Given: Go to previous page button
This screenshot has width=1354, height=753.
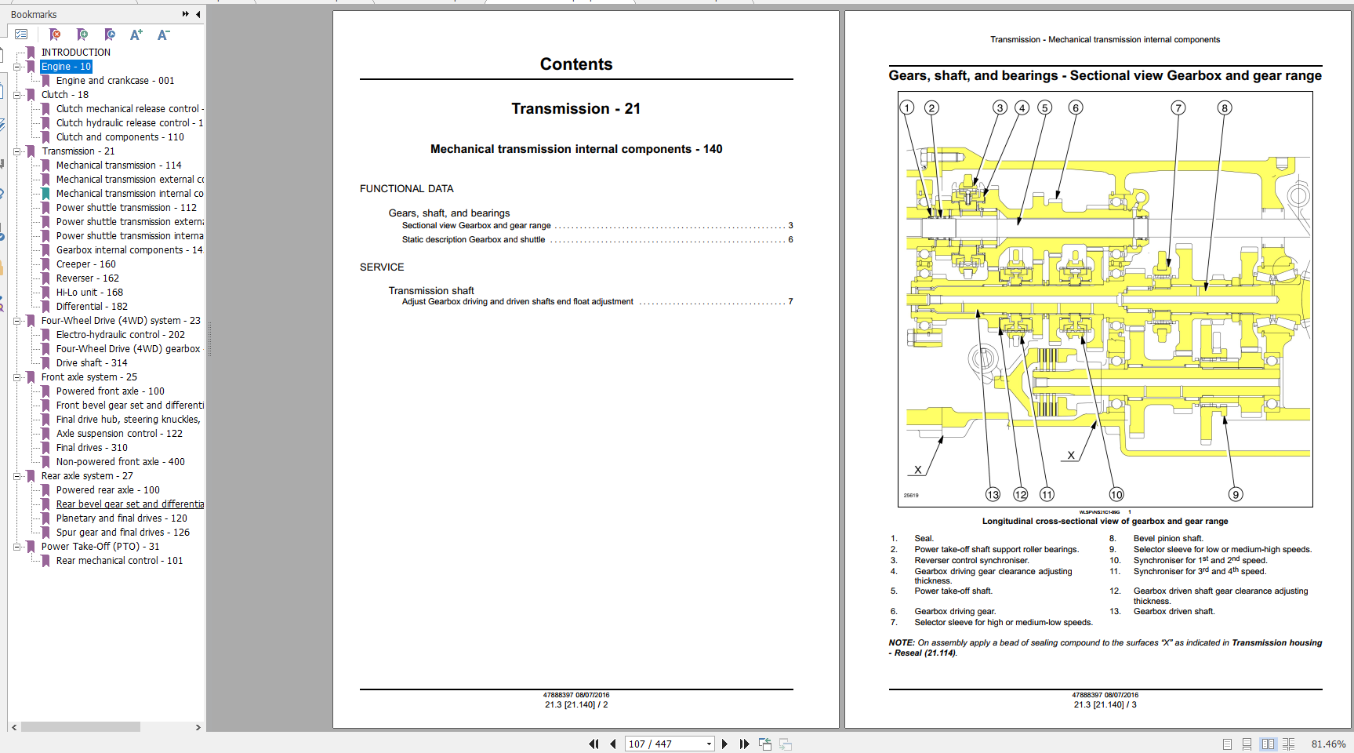Looking at the screenshot, I should coord(613,744).
